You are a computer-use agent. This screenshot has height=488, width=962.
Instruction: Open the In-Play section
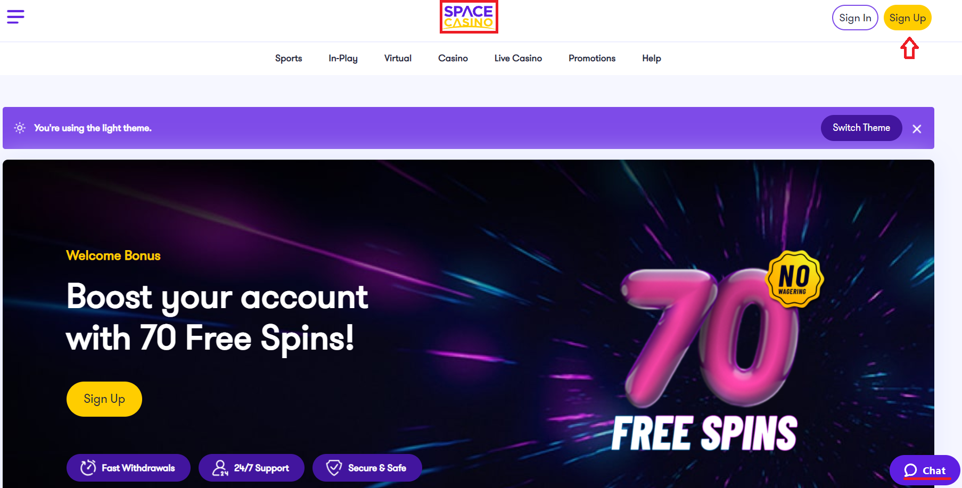point(343,58)
